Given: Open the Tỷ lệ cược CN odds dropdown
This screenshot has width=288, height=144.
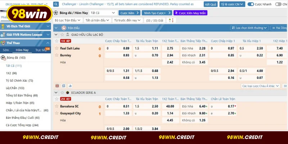Looking at the screenshot, I should [232, 4].
